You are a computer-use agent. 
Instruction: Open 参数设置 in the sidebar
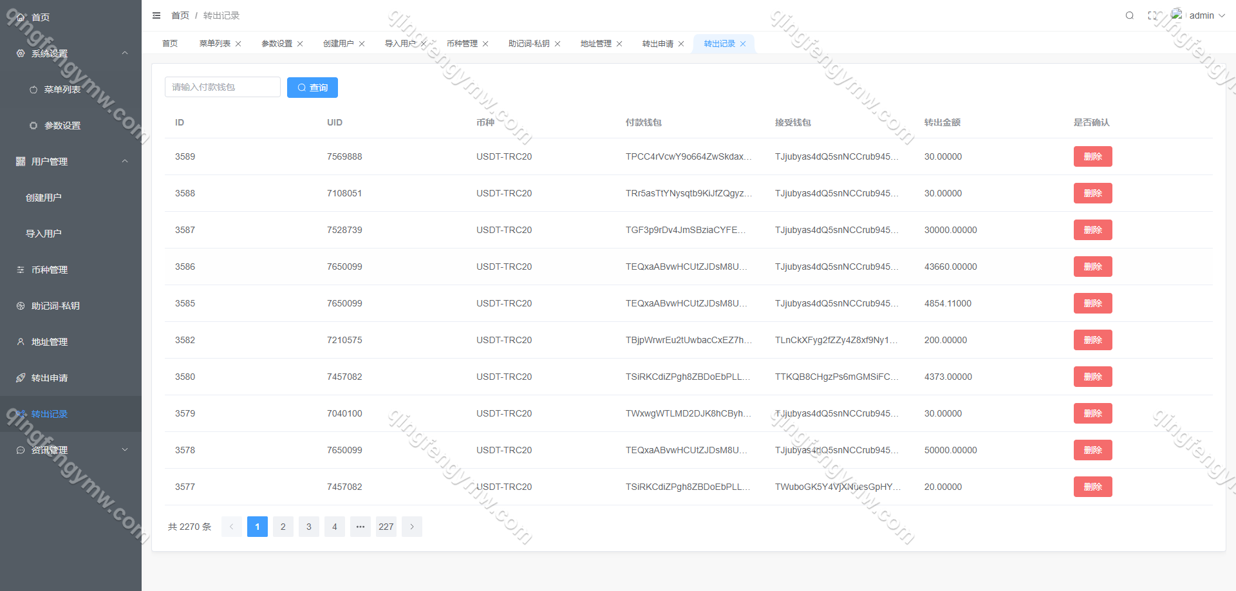pos(71,126)
